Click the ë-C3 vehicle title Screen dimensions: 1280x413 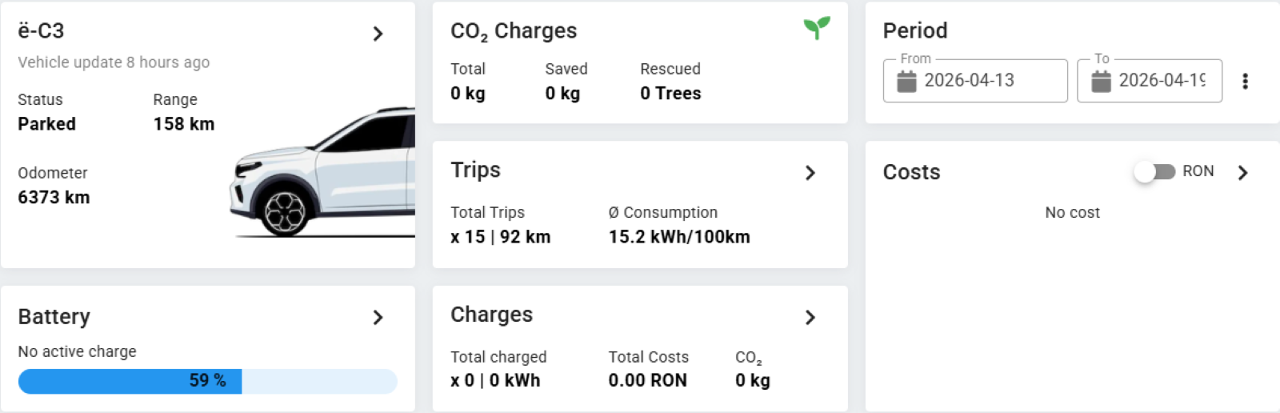point(42,31)
